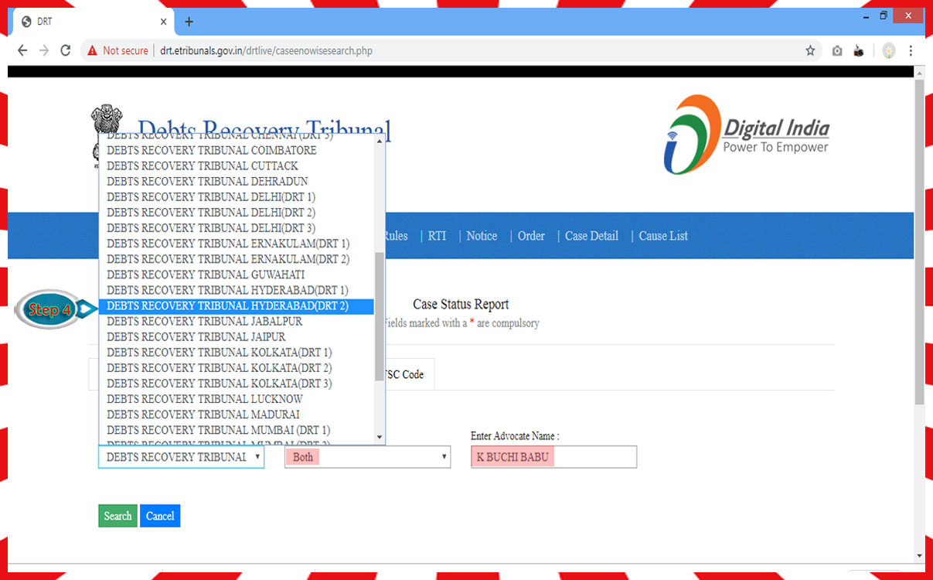Select HYDERABAD(DRT 1) tribunal option
This screenshot has height=580, width=933.
point(237,290)
